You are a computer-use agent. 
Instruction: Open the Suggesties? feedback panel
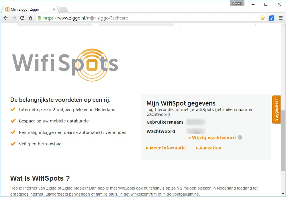click(276, 110)
